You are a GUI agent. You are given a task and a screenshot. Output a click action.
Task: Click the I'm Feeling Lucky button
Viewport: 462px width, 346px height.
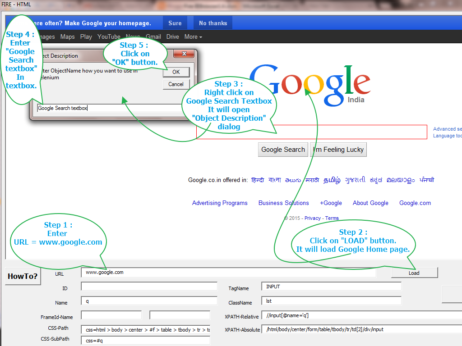pos(338,150)
